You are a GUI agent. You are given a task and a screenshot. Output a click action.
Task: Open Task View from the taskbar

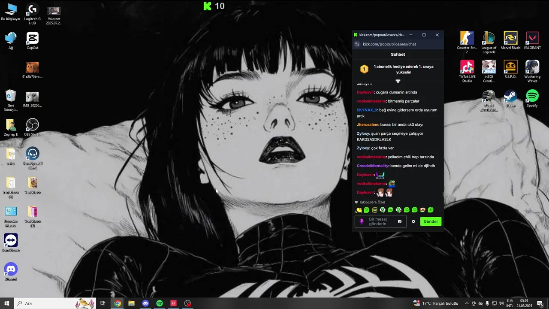point(103,303)
